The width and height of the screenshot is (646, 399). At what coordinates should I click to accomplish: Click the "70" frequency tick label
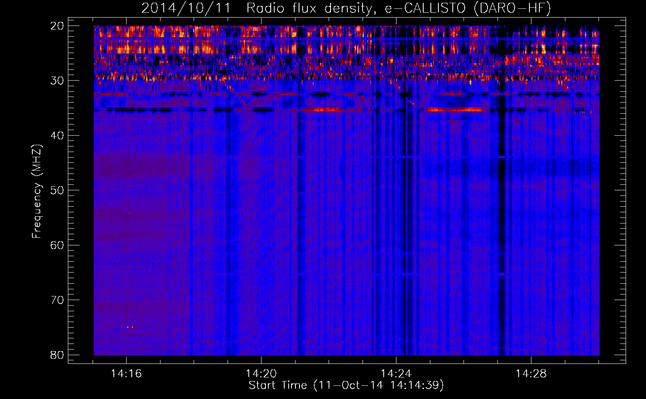tap(57, 300)
